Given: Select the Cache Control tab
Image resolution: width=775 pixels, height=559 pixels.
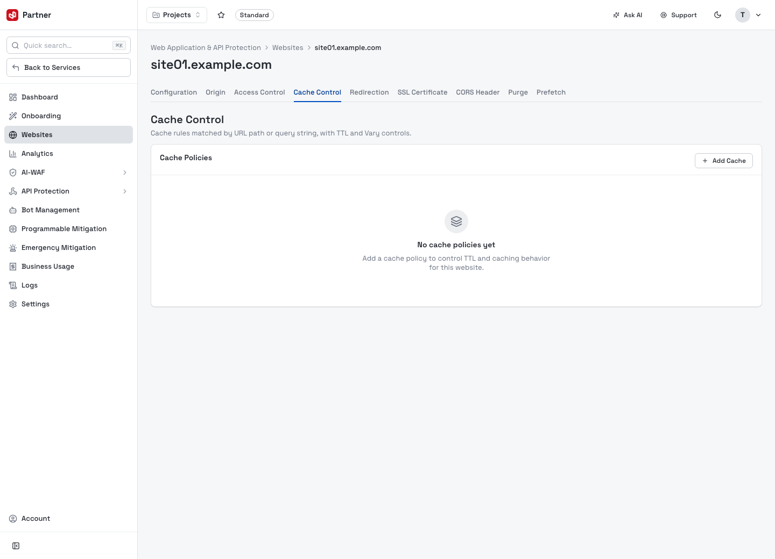Looking at the screenshot, I should 318,92.
